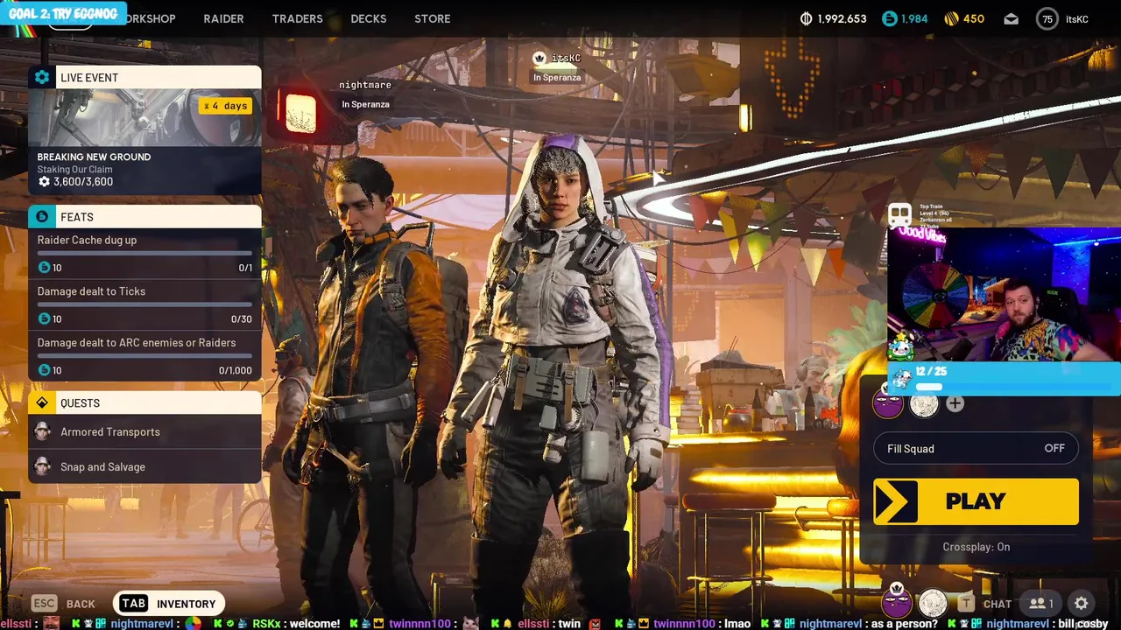This screenshot has height=630, width=1121.
Task: Click the Quests diamond icon
Action: [42, 402]
